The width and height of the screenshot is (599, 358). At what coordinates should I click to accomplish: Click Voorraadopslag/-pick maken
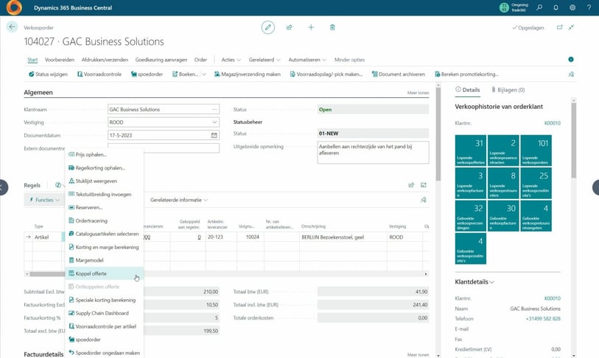[326, 74]
